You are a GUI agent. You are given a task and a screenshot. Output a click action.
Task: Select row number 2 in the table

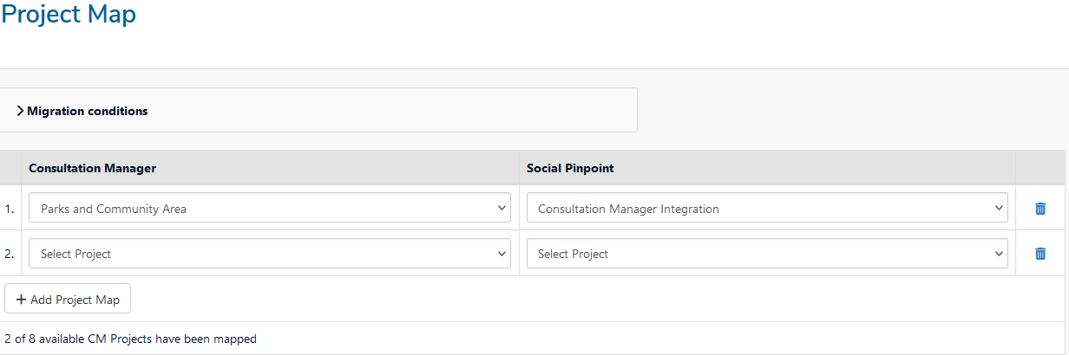pos(9,254)
